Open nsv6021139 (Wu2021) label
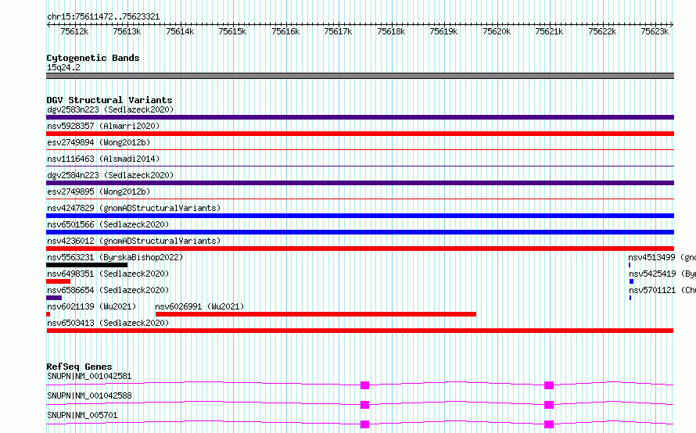 91,306
